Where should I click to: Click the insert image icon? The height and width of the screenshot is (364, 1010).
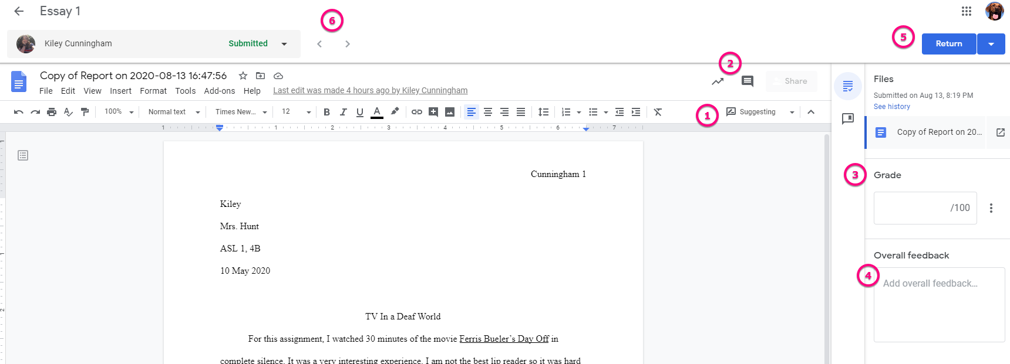449,112
